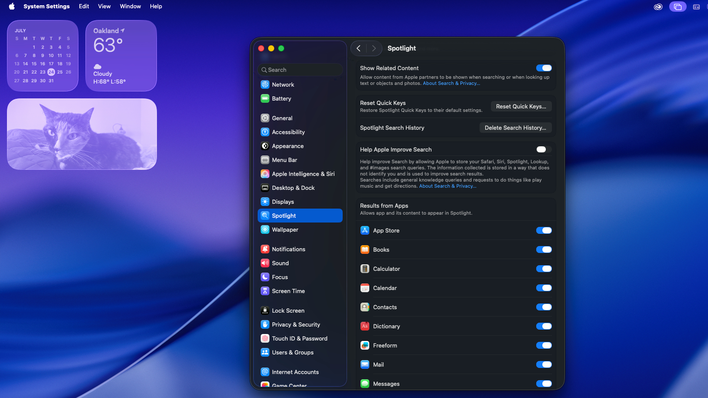The height and width of the screenshot is (398, 708).
Task: Open the View menu
Action: pyautogui.click(x=104, y=7)
